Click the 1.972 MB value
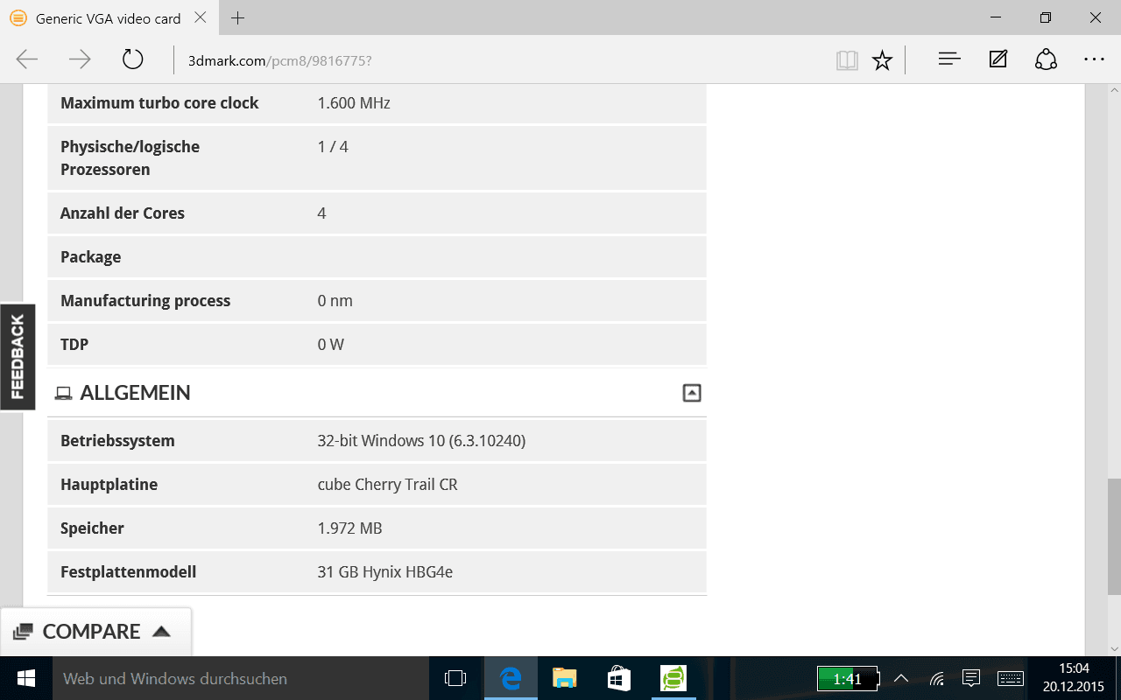This screenshot has height=700, width=1121. (349, 528)
